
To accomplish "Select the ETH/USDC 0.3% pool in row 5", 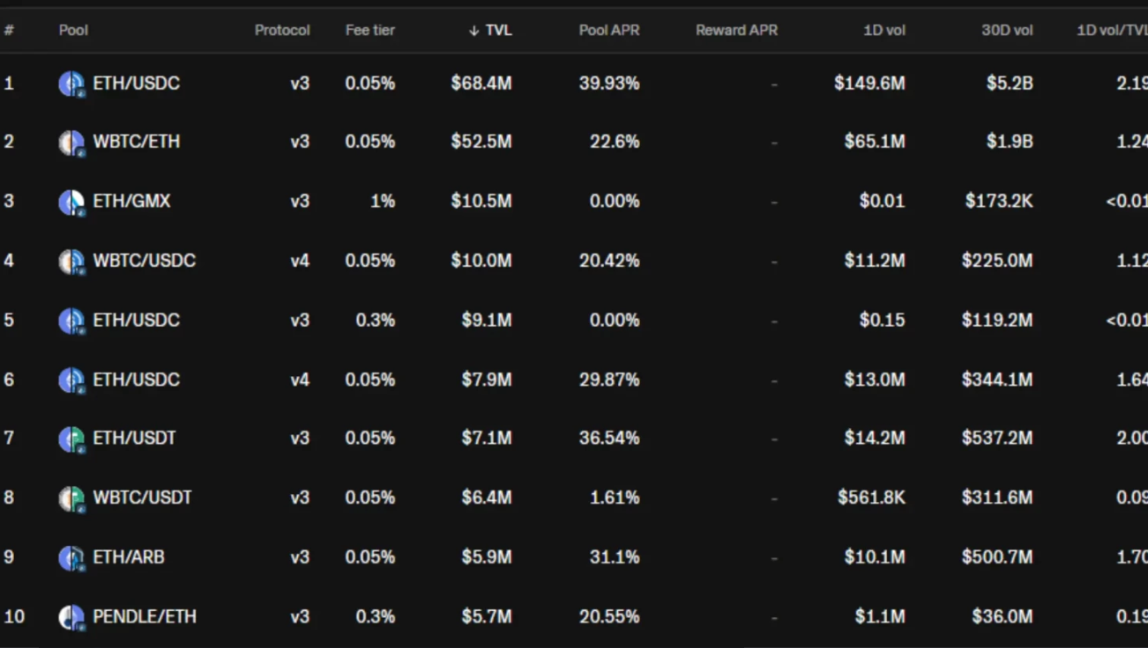I will point(574,320).
